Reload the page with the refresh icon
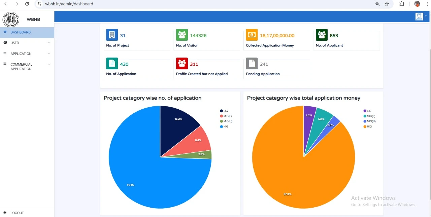The height and width of the screenshot is (217, 431). point(27,4)
